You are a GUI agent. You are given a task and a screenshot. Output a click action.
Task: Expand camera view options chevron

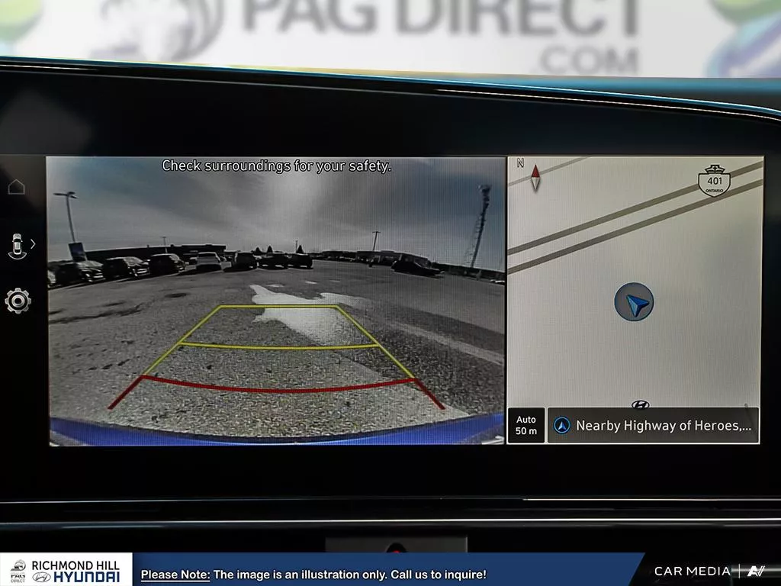[x=33, y=244]
